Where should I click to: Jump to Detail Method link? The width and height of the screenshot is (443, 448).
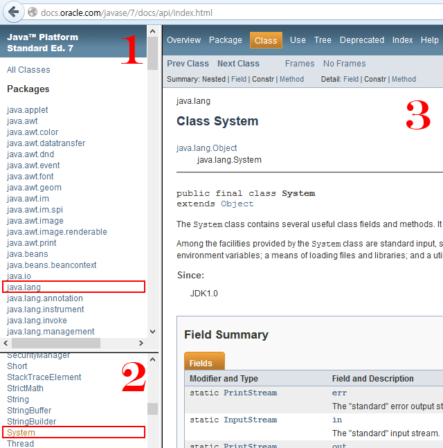(404, 79)
